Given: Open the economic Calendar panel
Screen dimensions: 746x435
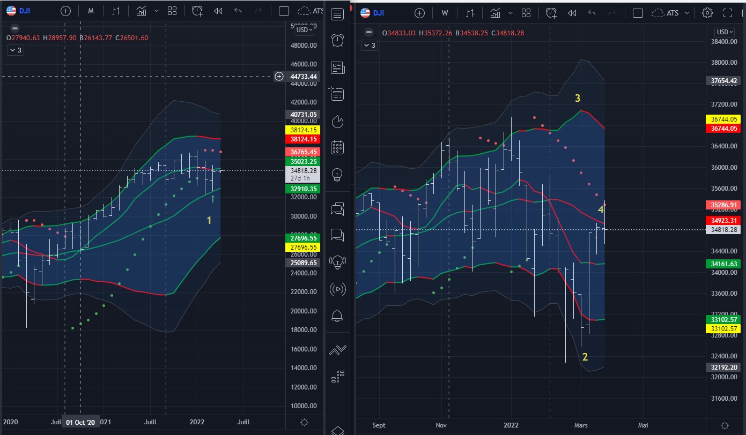Looking at the screenshot, I should 337,147.
